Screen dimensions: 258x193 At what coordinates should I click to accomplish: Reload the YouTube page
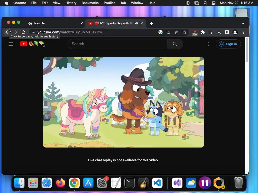coord(23,32)
